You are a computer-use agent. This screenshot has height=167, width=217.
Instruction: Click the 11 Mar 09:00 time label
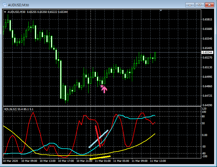click(x=140, y=161)
